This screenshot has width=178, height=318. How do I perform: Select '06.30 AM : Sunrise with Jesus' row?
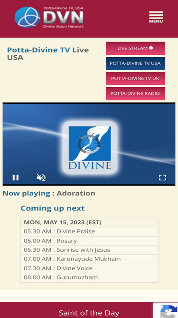tap(89, 250)
